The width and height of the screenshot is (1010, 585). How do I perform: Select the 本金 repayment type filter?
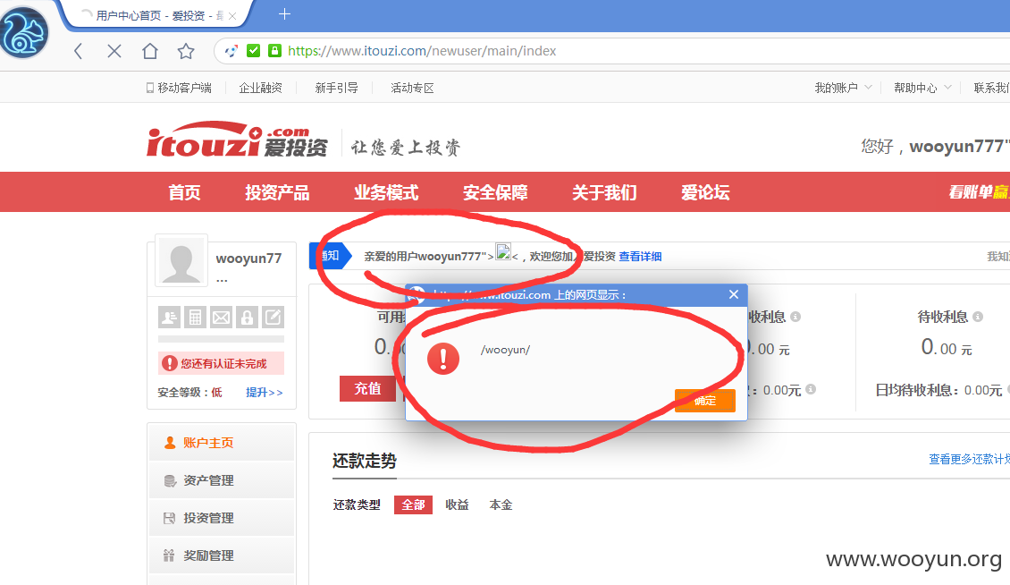(x=501, y=504)
